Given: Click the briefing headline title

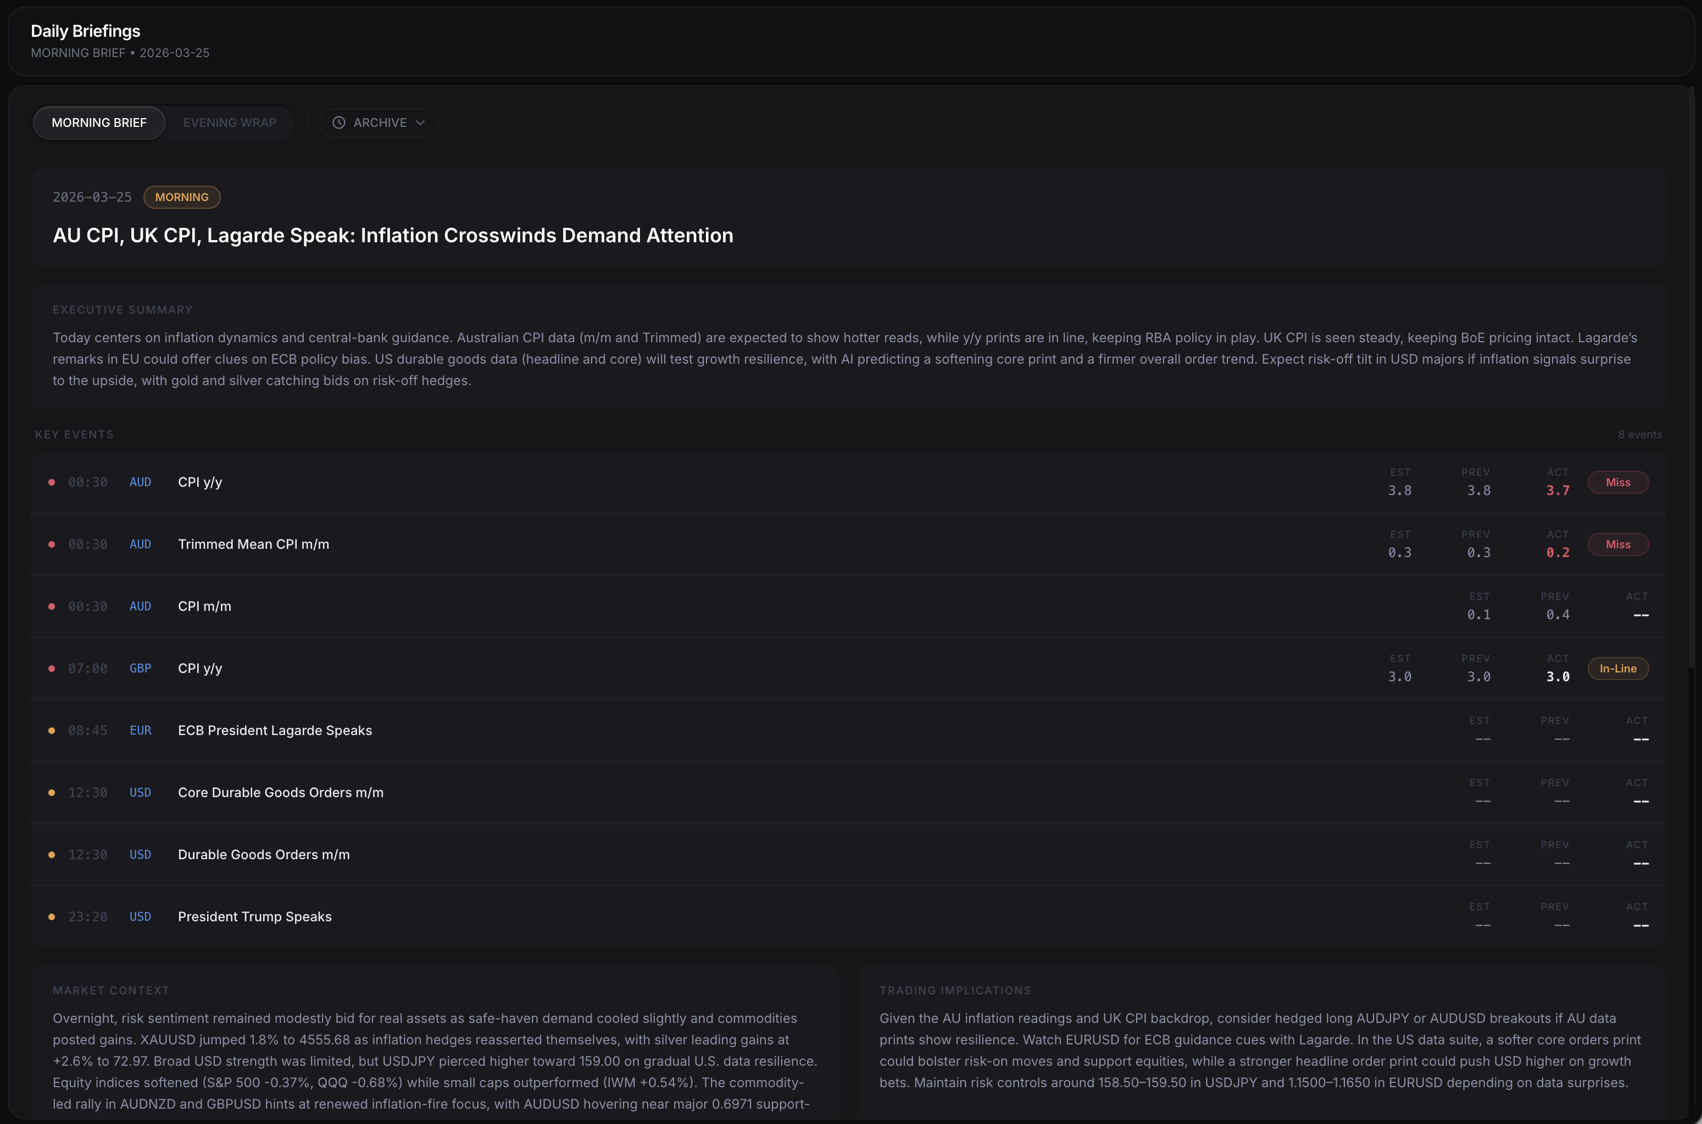Looking at the screenshot, I should click(x=393, y=235).
